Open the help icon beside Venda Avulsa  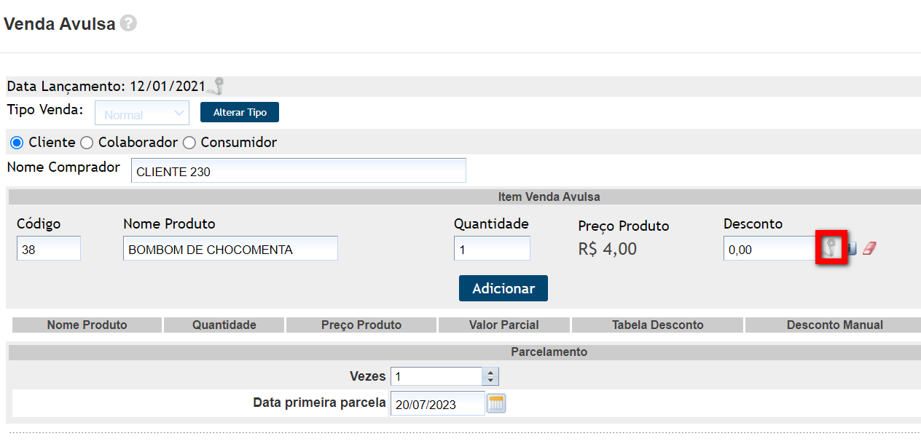tap(129, 23)
